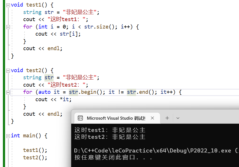Click the "cout << str[i];" line
Screen dimensions: 239x167
pos(58,34)
